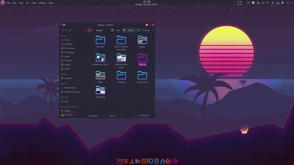
Task: Launch the Brave browser from the dock
Action: 125,161
